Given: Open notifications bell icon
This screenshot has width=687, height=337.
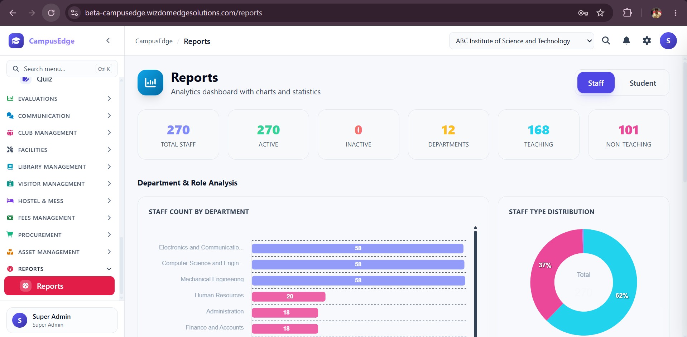Looking at the screenshot, I should [x=626, y=41].
